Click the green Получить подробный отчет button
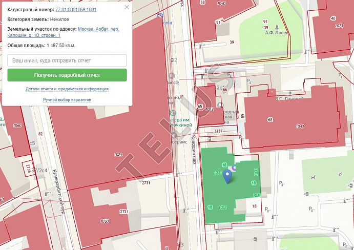Screen dimensions: 354x250 point(67,75)
